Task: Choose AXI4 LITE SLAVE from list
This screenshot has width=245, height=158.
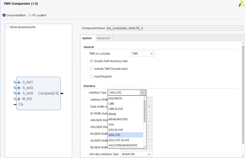Action: pos(119,140)
